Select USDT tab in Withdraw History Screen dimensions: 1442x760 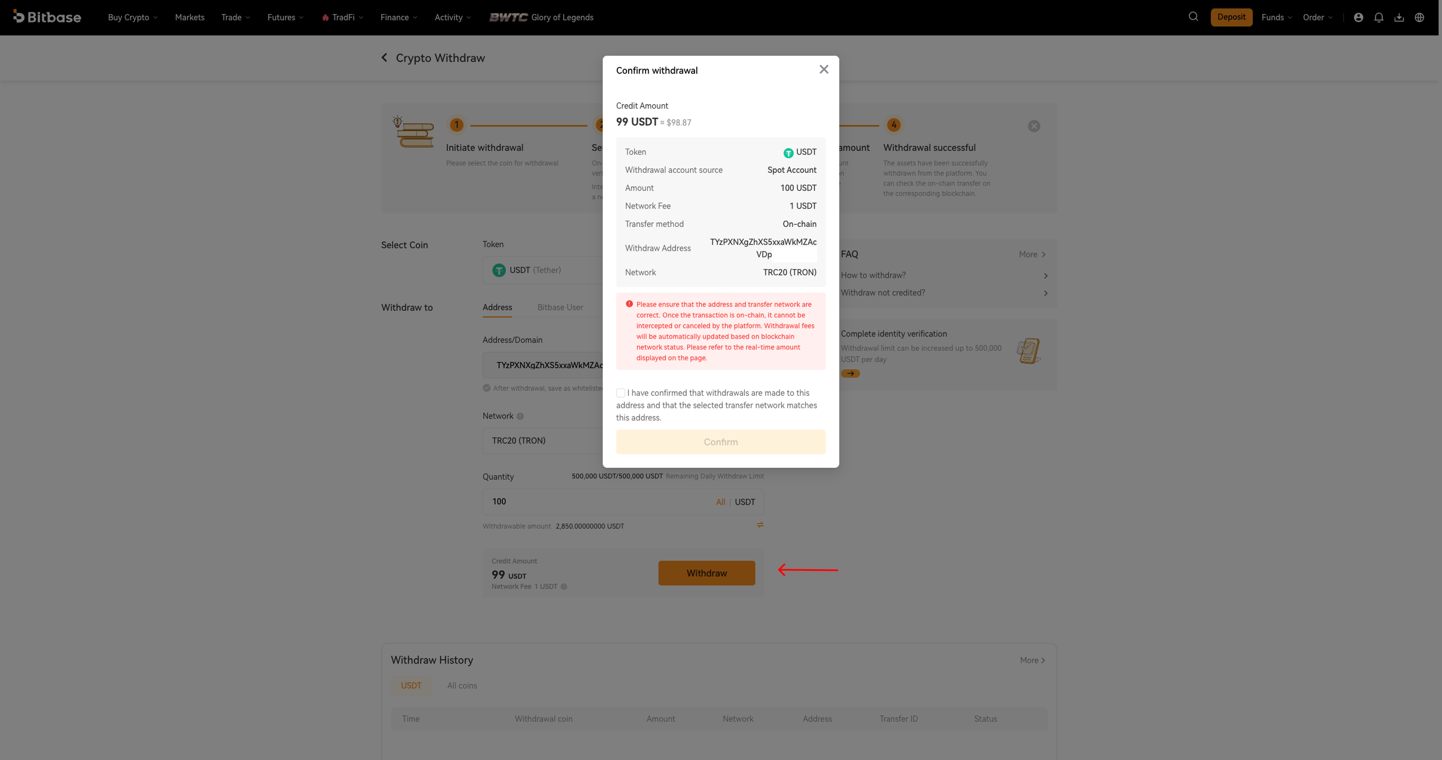click(x=411, y=686)
